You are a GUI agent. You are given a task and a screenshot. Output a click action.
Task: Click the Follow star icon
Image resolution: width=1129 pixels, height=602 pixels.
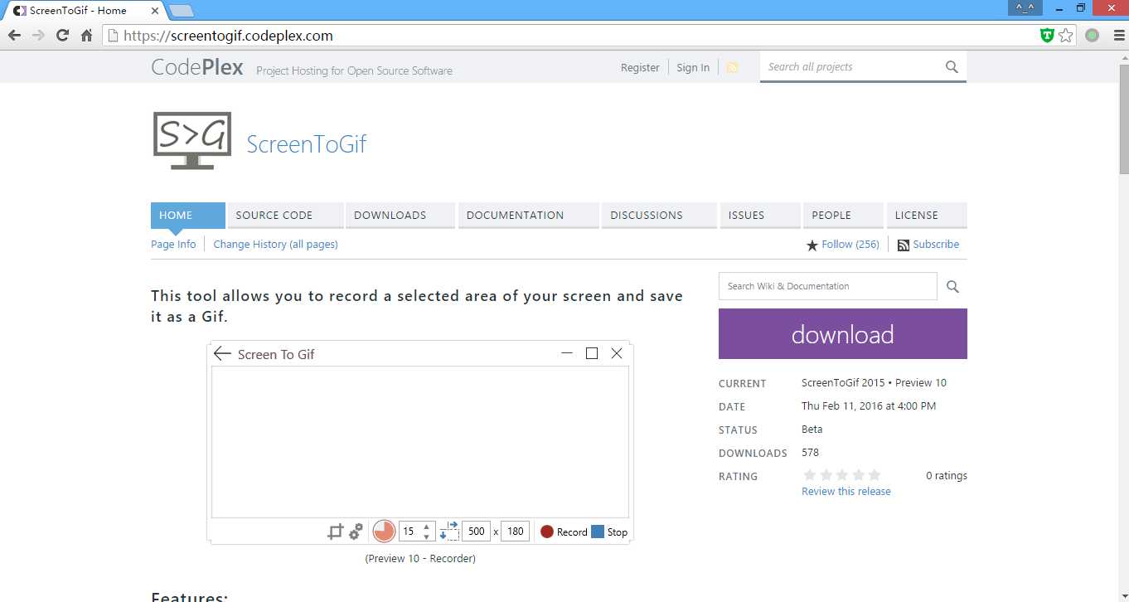click(x=812, y=245)
